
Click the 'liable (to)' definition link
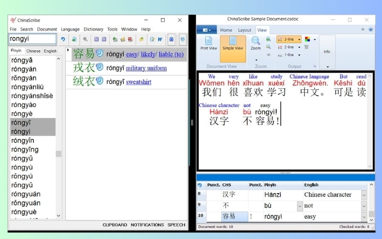(171, 54)
